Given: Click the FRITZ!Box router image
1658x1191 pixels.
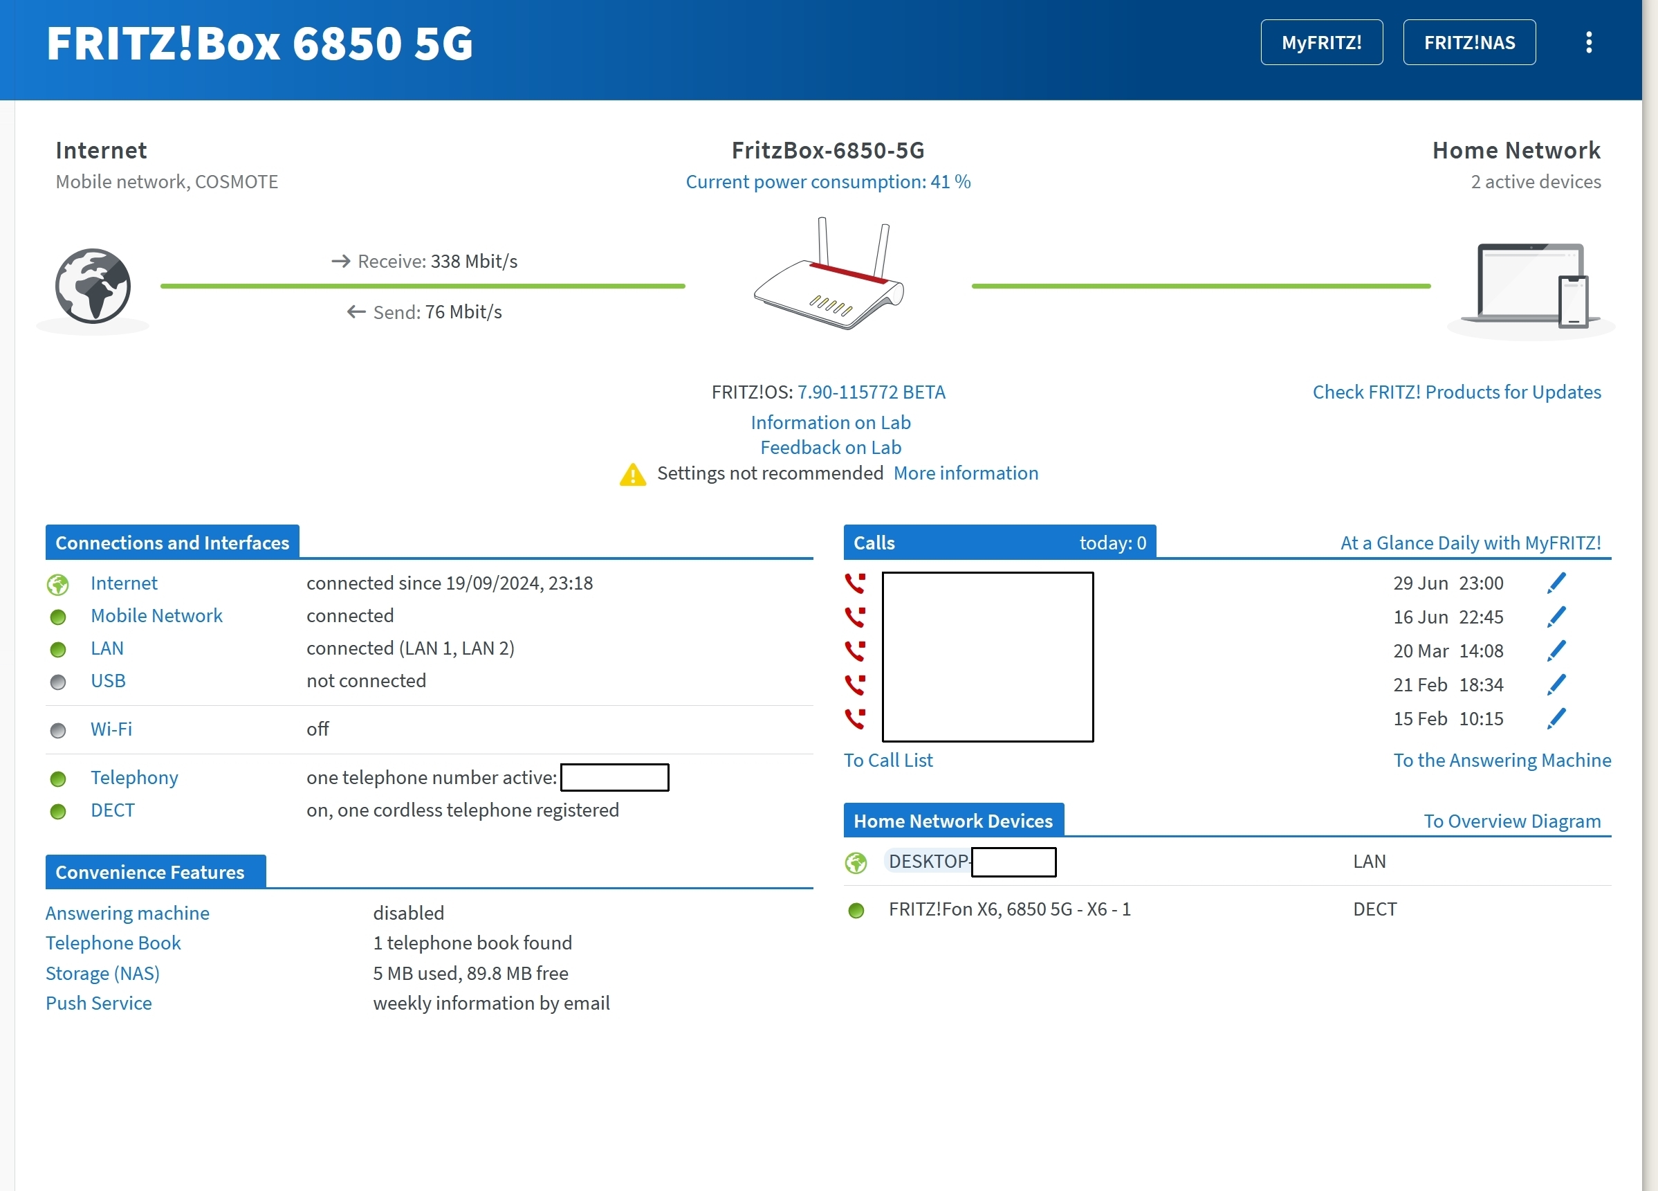Looking at the screenshot, I should [x=829, y=273].
